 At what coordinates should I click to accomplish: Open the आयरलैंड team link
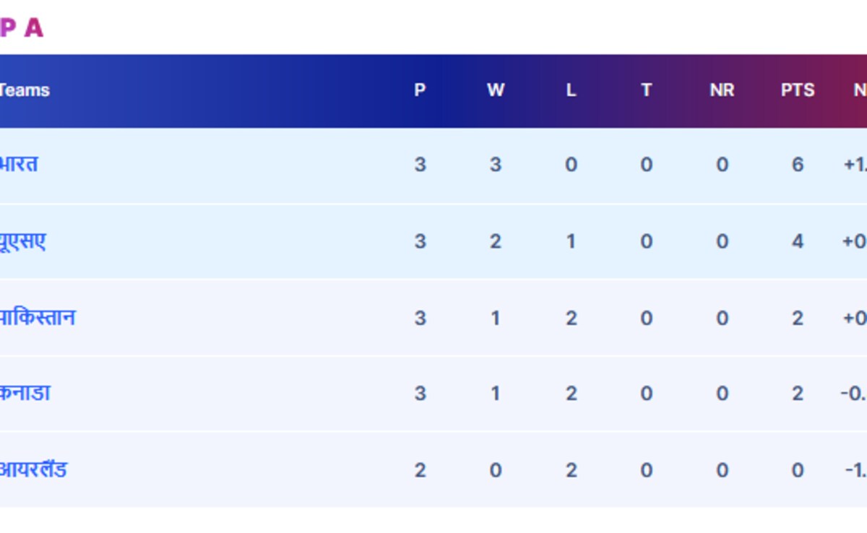click(x=33, y=470)
